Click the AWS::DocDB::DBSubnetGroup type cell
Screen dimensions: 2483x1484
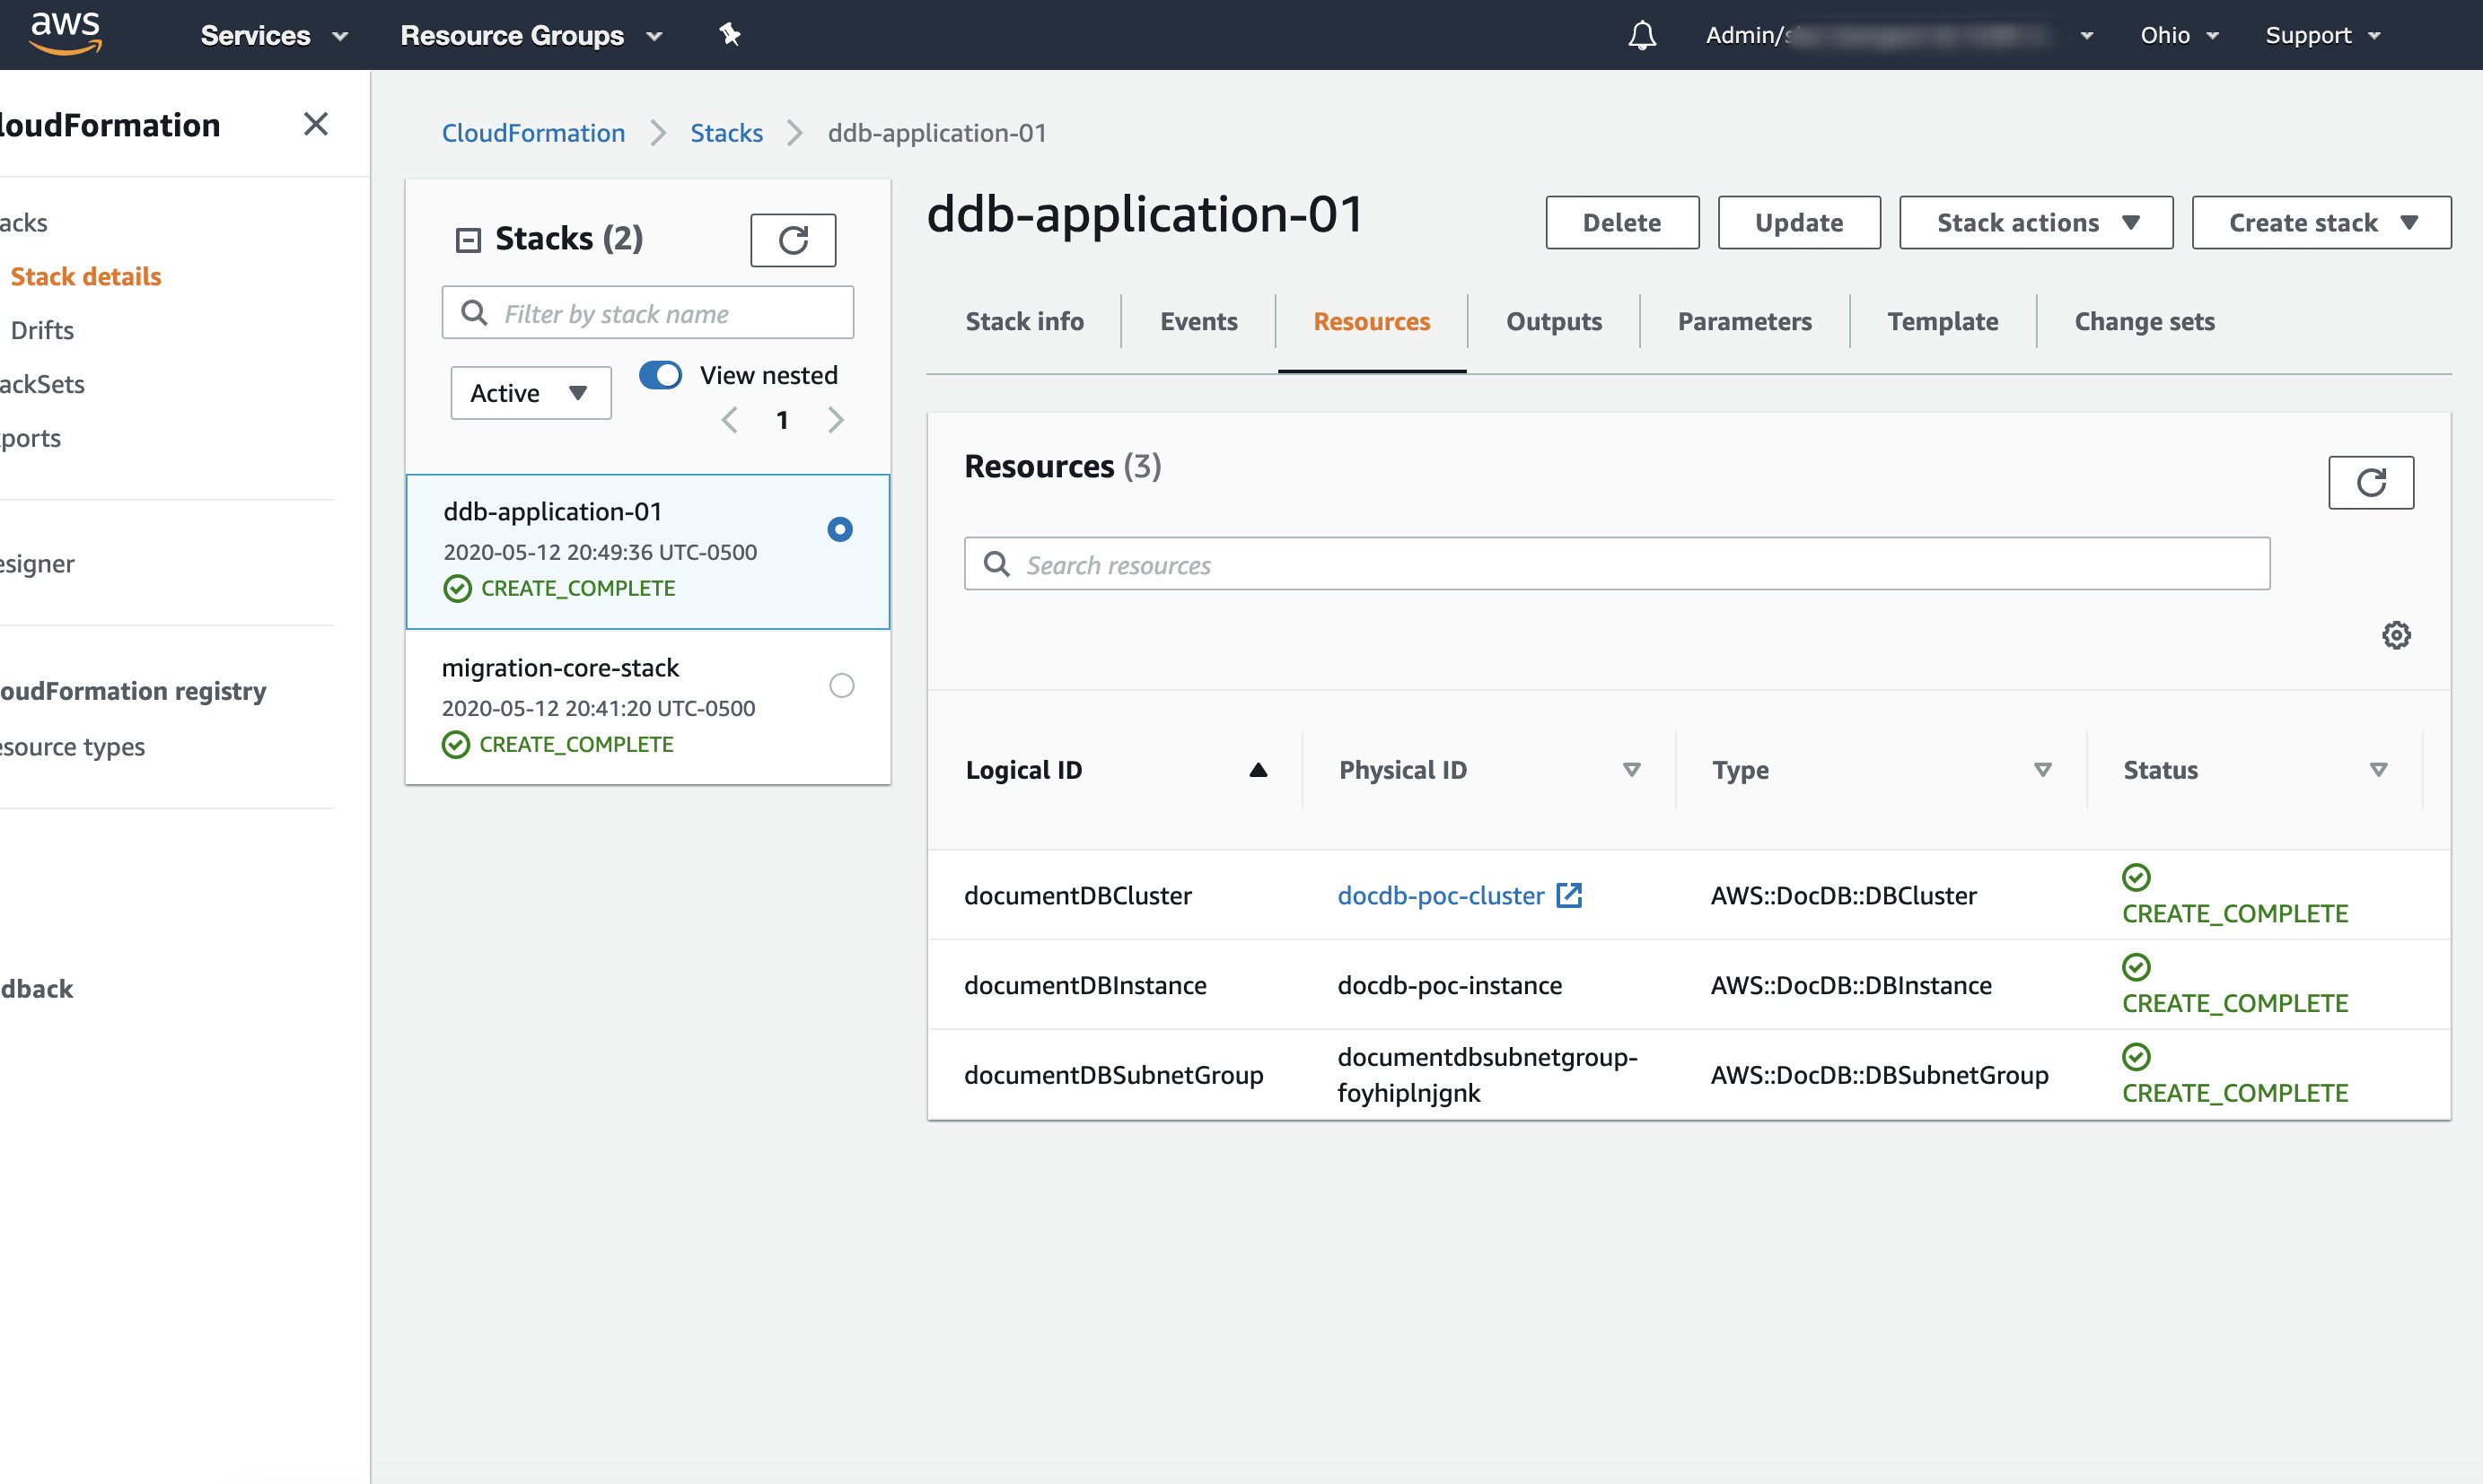(x=1879, y=1075)
